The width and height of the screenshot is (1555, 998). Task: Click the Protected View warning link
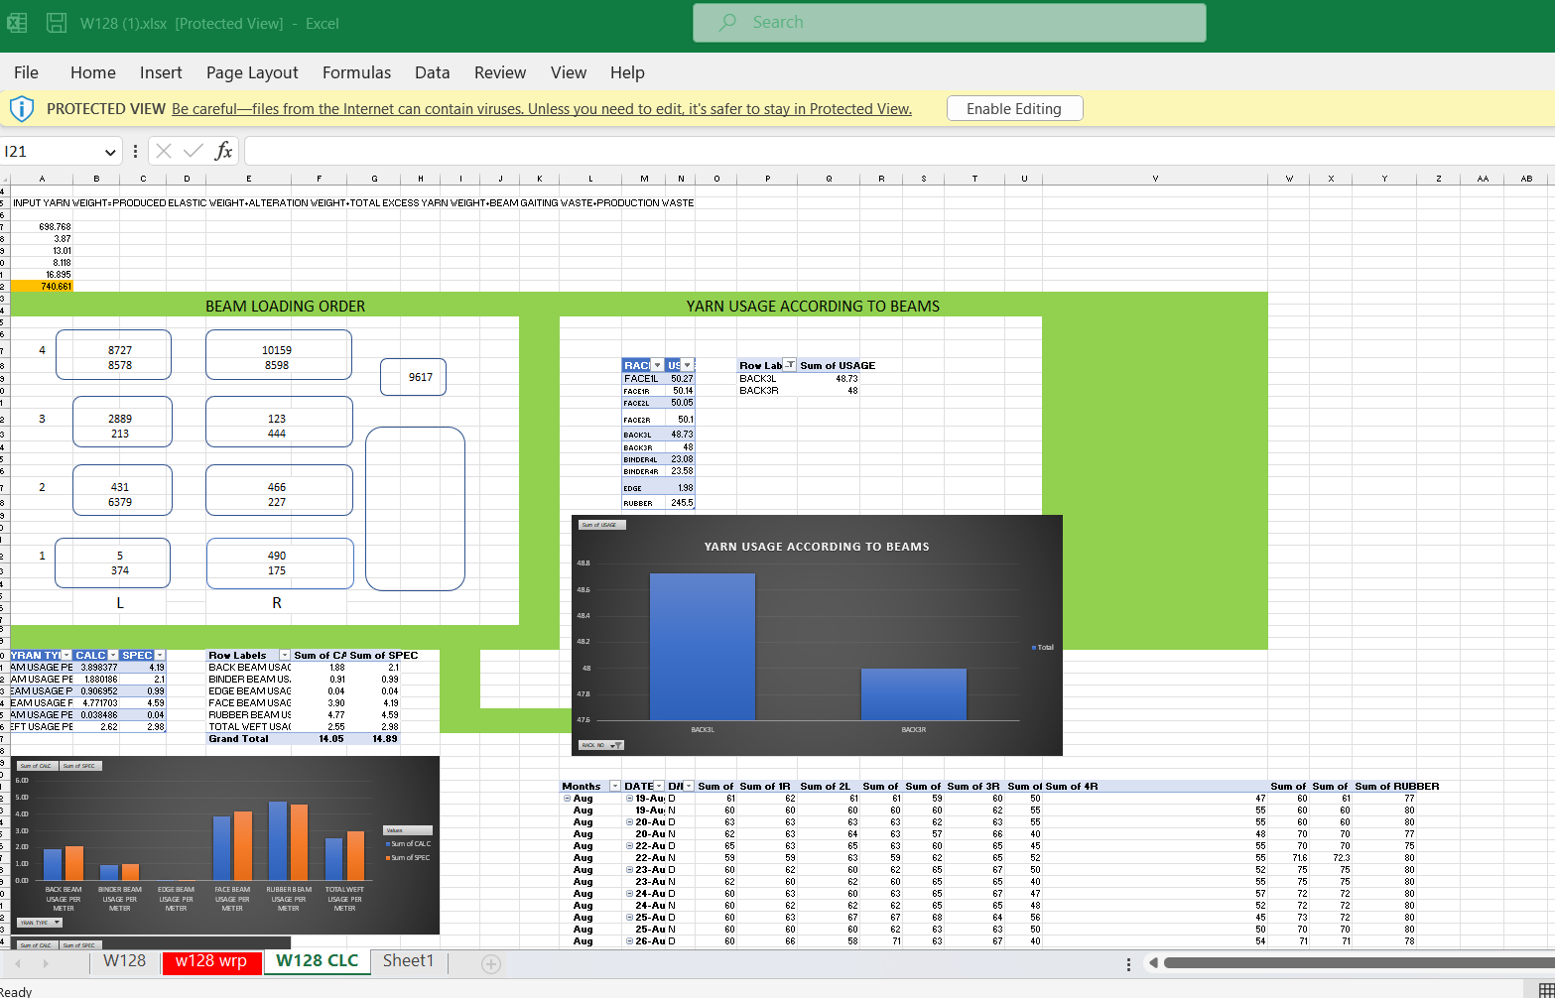click(x=541, y=109)
